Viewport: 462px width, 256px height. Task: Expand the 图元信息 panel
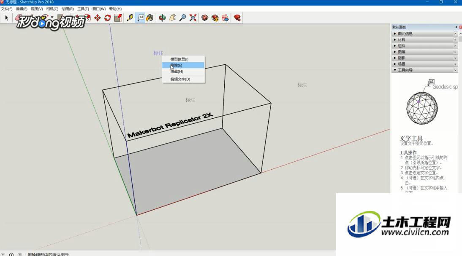(x=395, y=34)
